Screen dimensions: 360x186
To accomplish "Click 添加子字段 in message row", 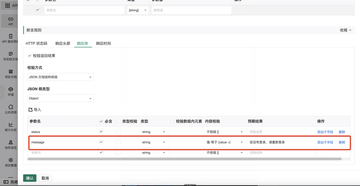I will [325, 142].
